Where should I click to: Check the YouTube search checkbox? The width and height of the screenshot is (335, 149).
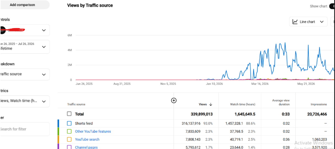coord(69,139)
